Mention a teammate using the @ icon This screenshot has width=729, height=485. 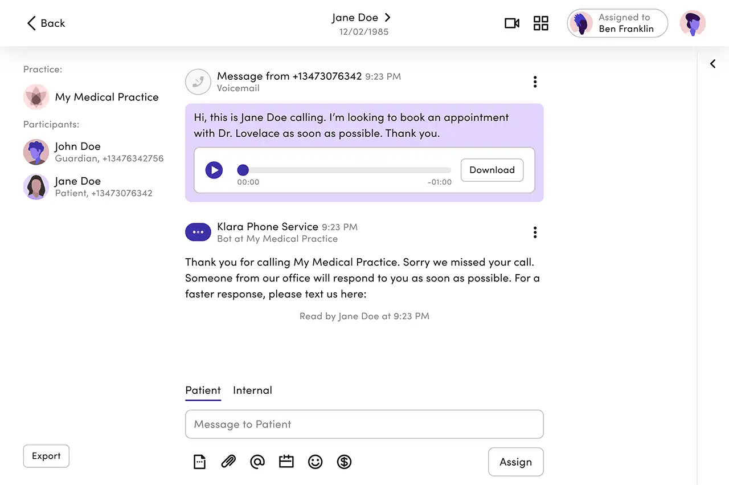(x=257, y=462)
